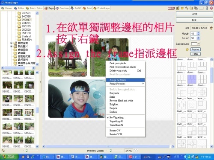Open the Windows Start button

click(x=9, y=157)
